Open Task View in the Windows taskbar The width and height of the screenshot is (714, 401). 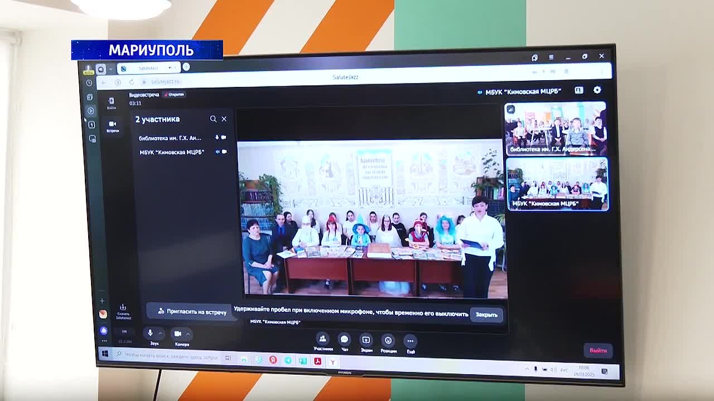(228, 358)
